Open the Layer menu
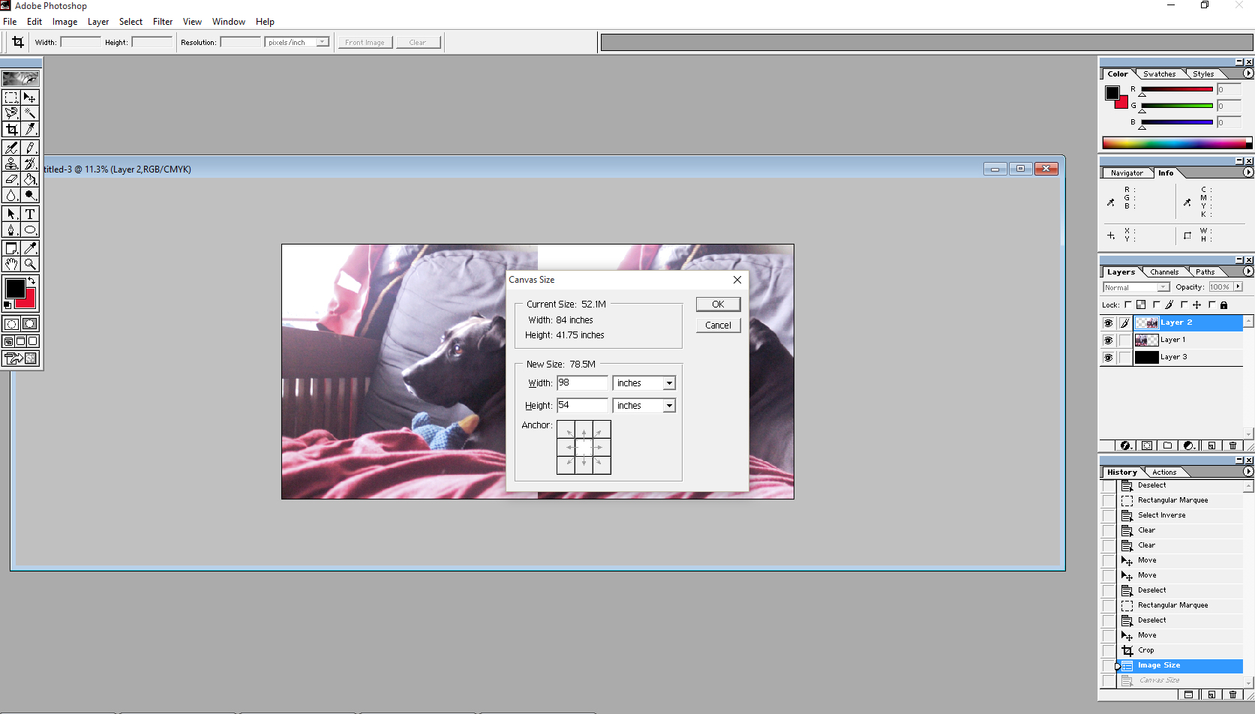The height and width of the screenshot is (714, 1255). pyautogui.click(x=98, y=22)
